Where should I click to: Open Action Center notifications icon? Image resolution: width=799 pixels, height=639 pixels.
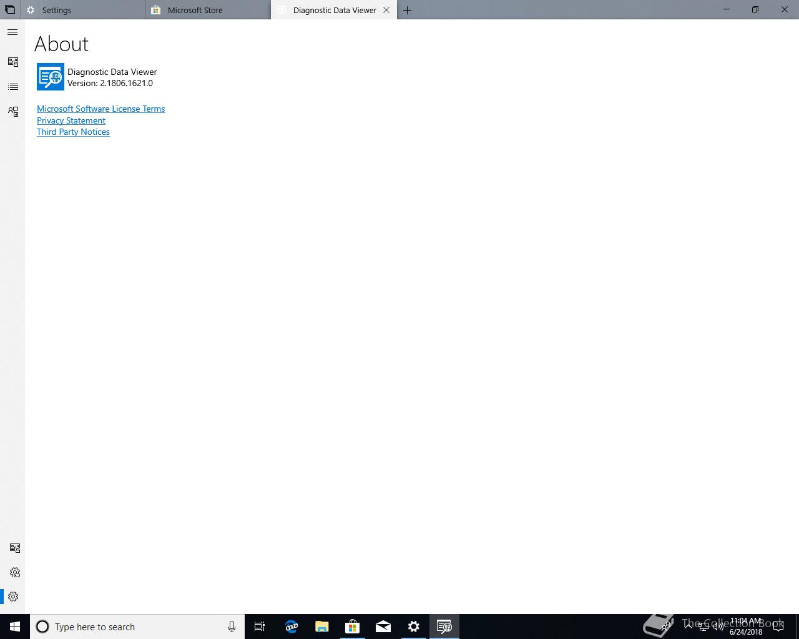[778, 627]
